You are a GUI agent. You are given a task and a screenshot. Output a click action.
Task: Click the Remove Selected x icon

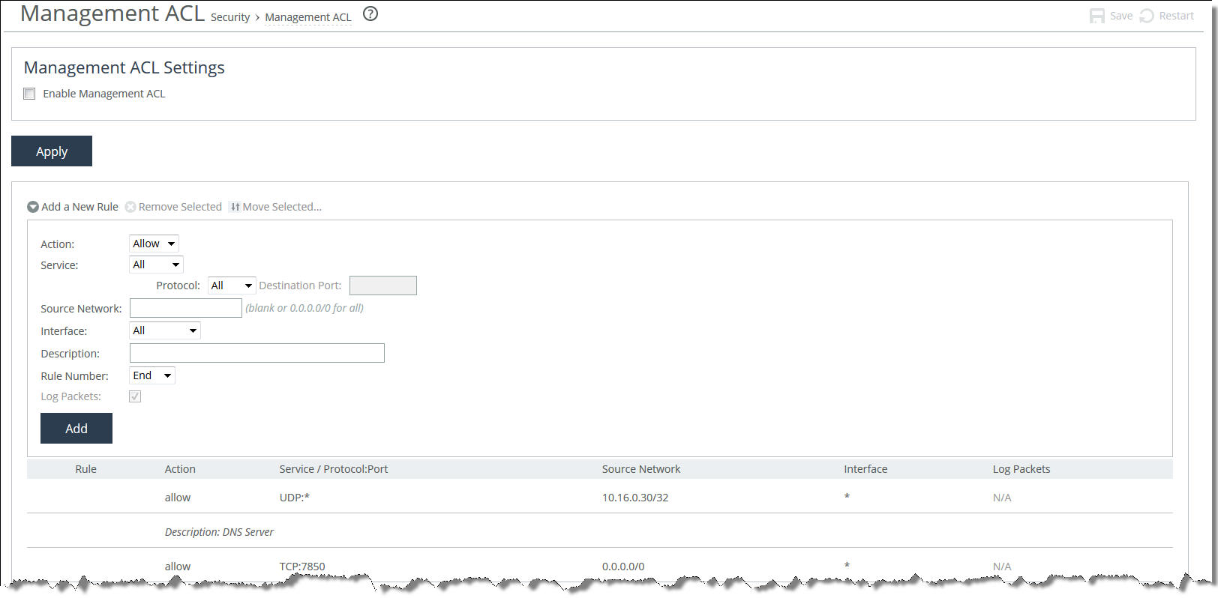(x=130, y=207)
